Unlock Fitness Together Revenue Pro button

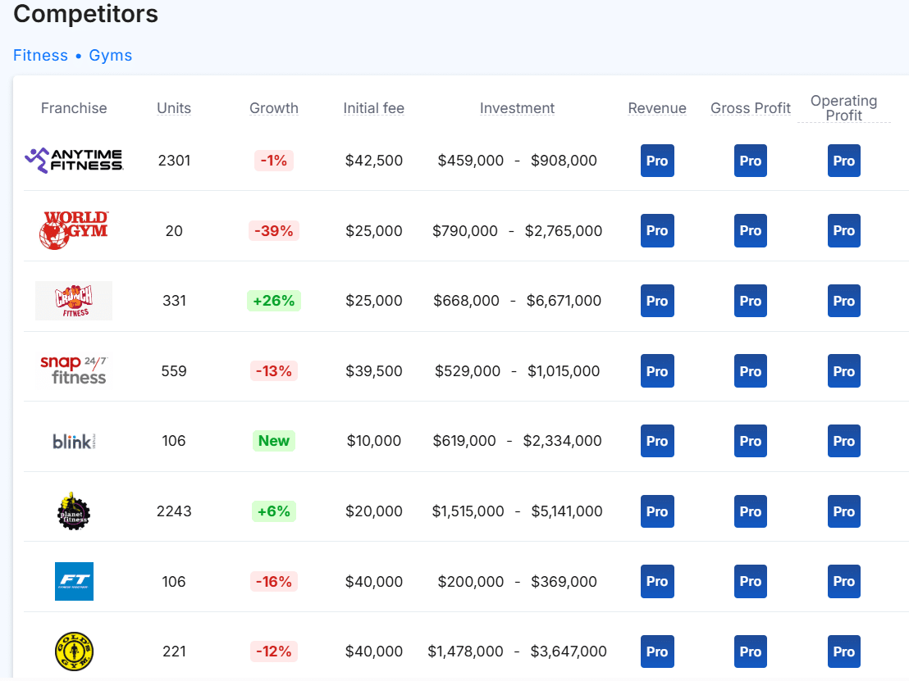pos(657,581)
